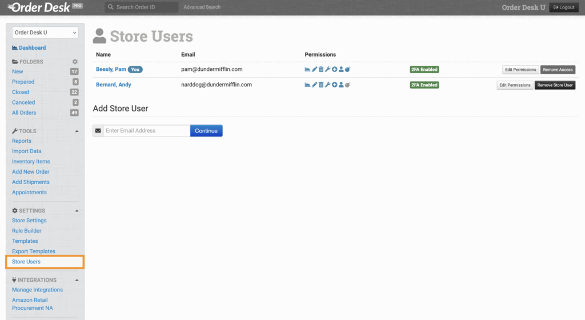
Task: Collapse the Integrations sidebar section
Action: tap(77, 280)
